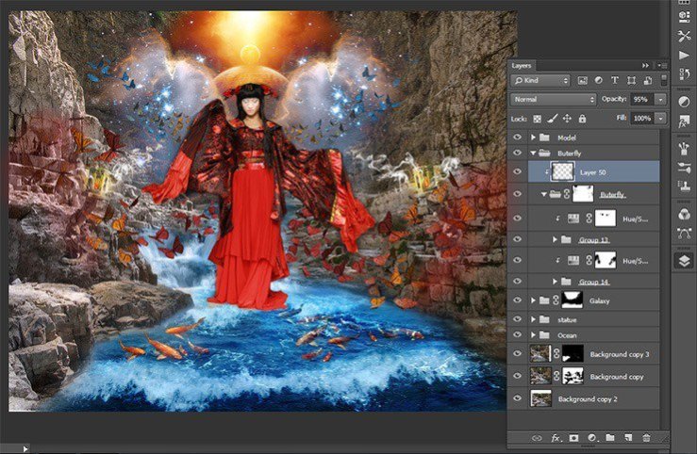
Task: Open the Paths panel icon
Action: (x=684, y=233)
